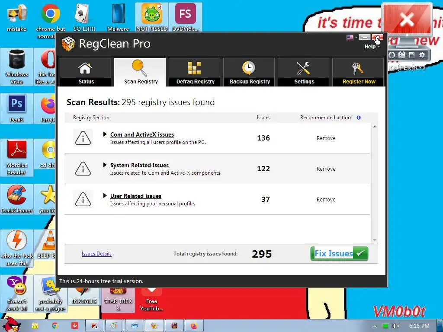Open the Settings tab
Image resolution: width=443 pixels, height=332 pixels.
point(303,72)
